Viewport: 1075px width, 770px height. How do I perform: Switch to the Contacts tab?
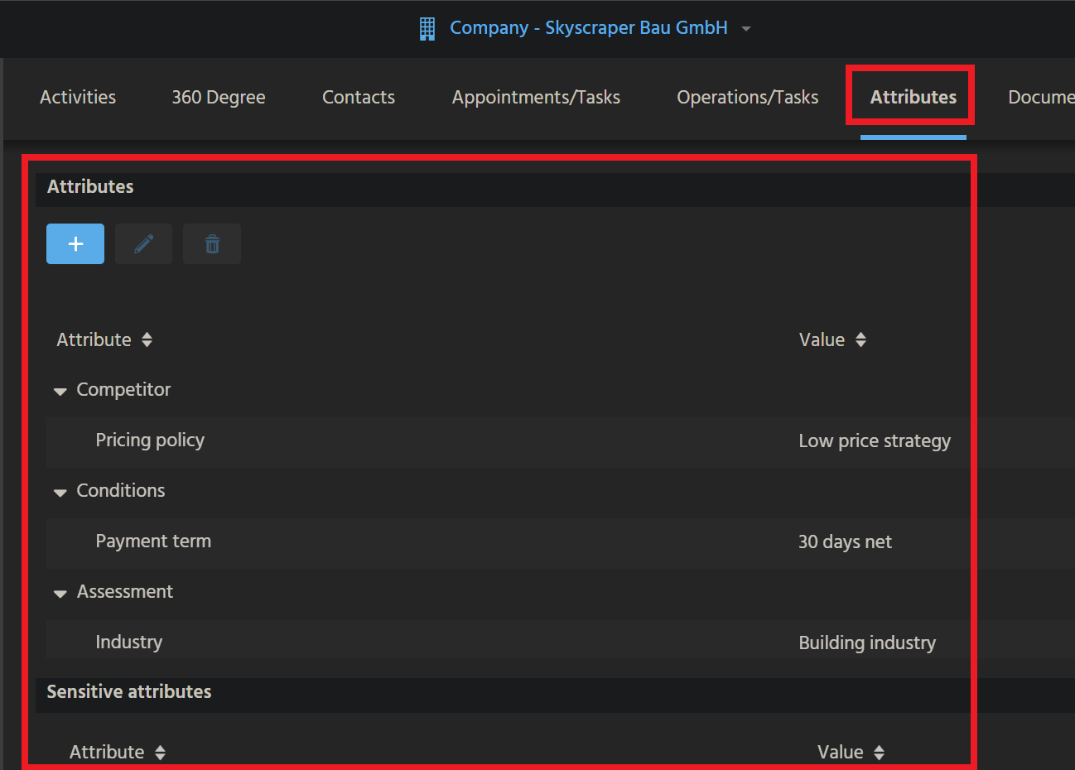[x=358, y=97]
